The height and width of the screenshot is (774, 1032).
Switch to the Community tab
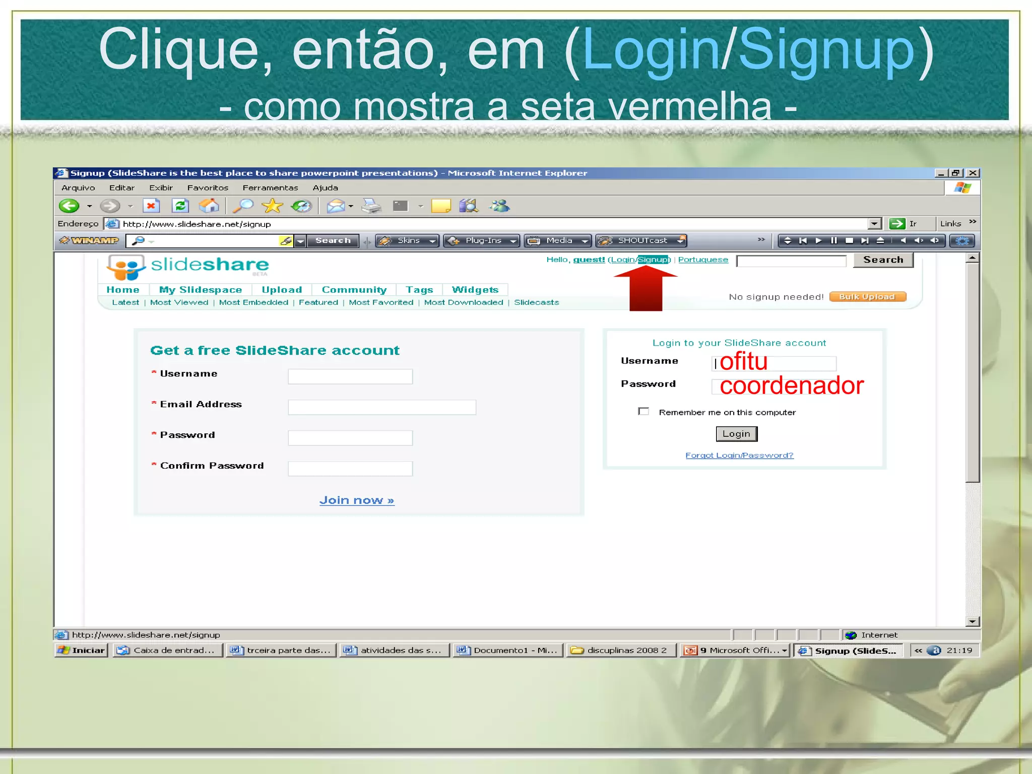tap(354, 290)
